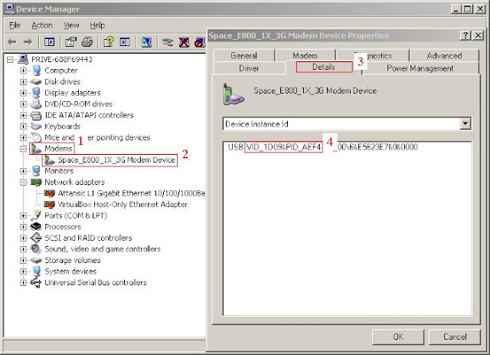Expand the Universal Serial Bus controllers node

pos(23,283)
